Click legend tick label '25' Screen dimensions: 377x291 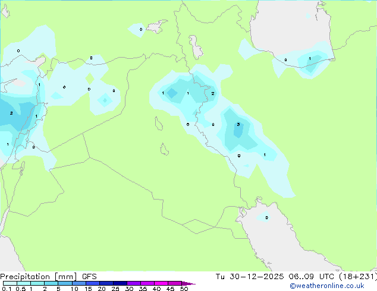click(115, 289)
